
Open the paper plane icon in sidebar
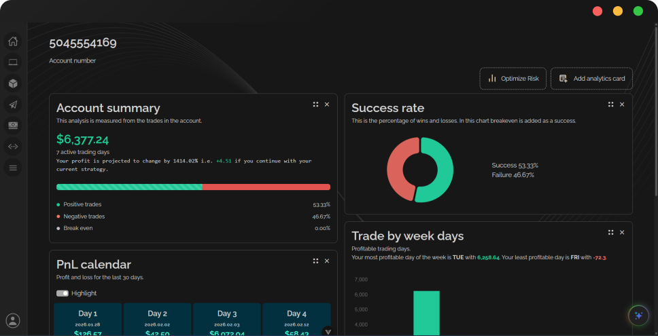[13, 105]
